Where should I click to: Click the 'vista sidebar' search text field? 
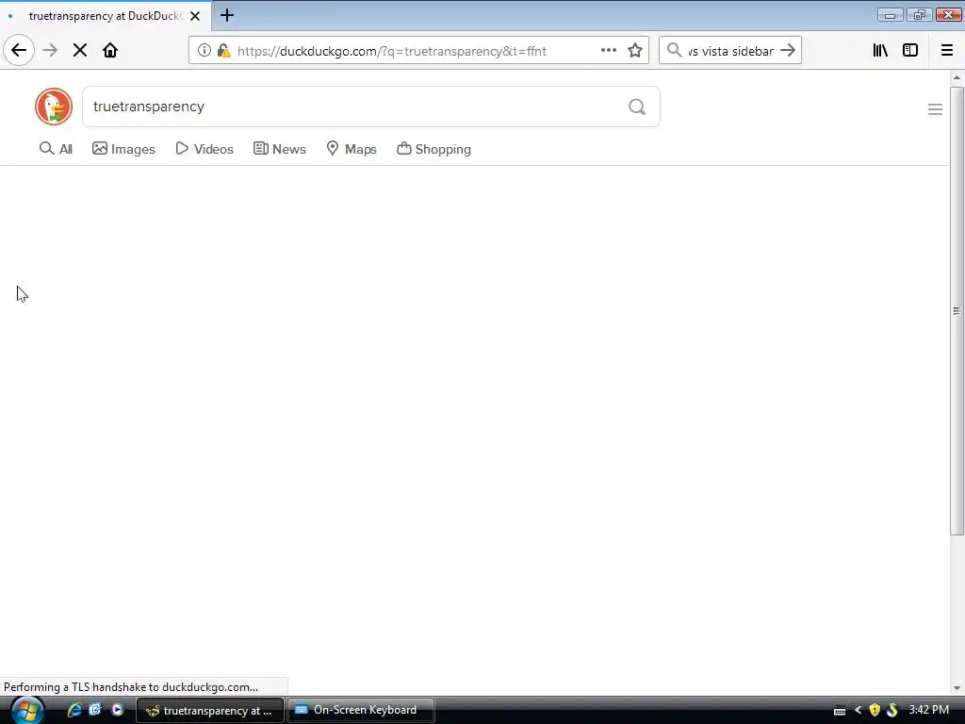tap(730, 51)
